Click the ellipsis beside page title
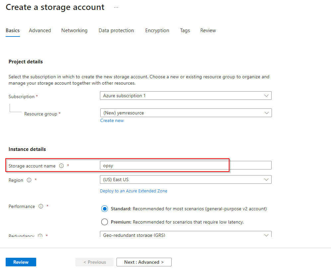This screenshot has height=272, width=331. tap(116, 7)
